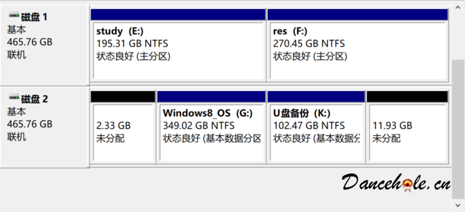Click the vertical scrollbar thumb
The image size is (465, 212).
click(458, 129)
